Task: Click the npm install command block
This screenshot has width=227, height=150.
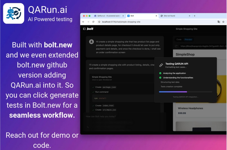Action: click(x=123, y=98)
